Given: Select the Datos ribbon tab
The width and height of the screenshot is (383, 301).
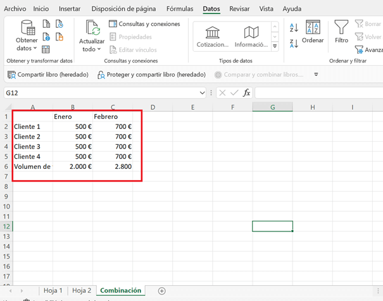Looking at the screenshot, I should [x=211, y=9].
